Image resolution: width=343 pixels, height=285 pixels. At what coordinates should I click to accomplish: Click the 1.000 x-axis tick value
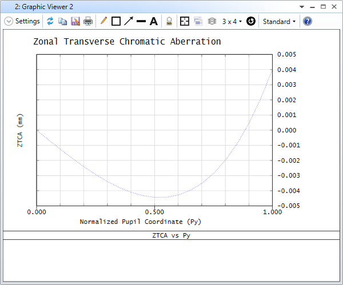pos(272,212)
